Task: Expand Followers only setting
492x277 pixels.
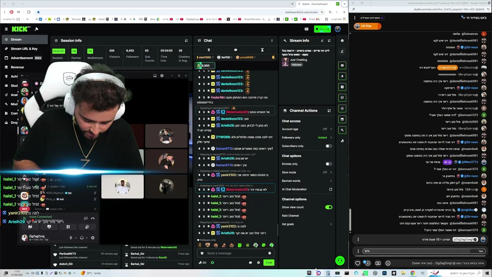Action: [x=307, y=138]
